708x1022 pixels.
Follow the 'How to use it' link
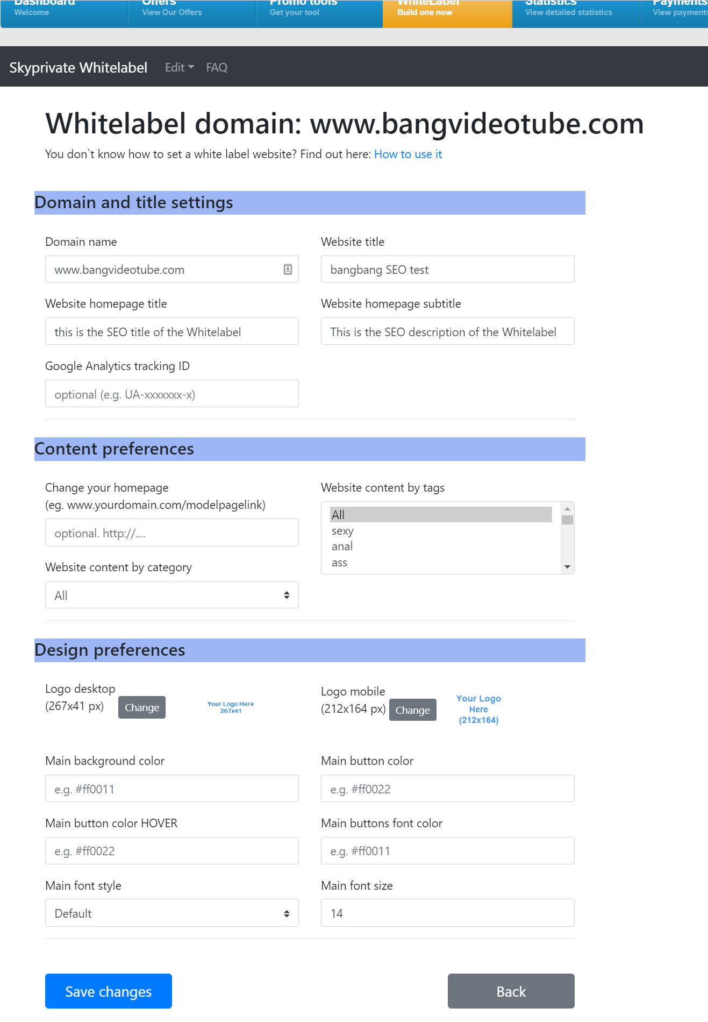pos(408,154)
